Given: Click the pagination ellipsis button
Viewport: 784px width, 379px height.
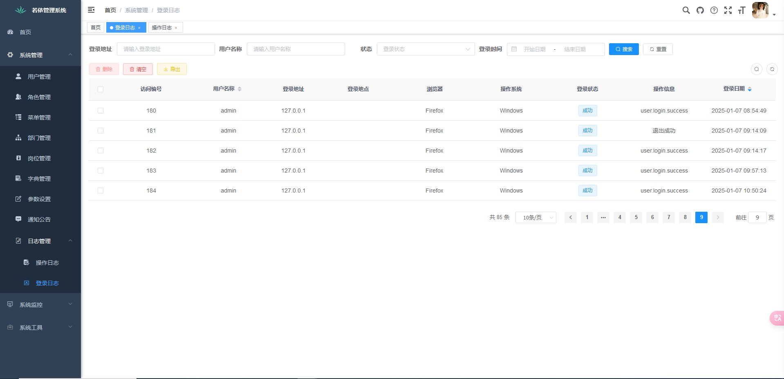Looking at the screenshot, I should click(x=603, y=217).
